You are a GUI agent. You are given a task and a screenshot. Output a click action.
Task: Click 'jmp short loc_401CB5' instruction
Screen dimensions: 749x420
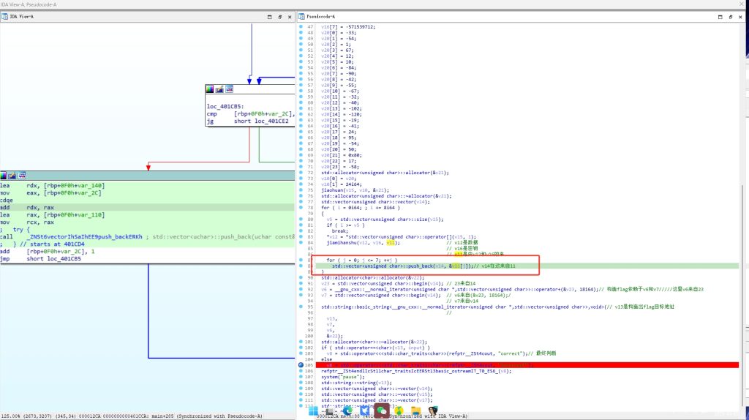[x=41, y=258]
